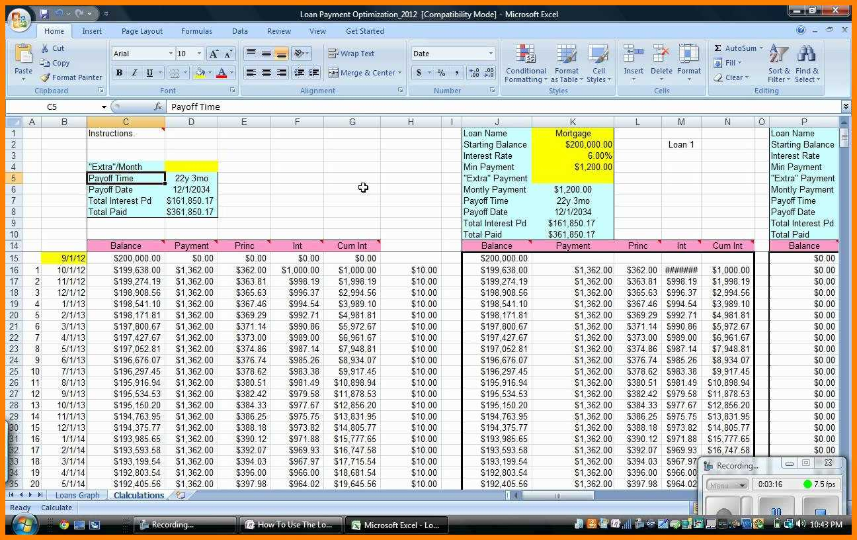Click the Find & Select binoculars icon
Viewport: 857px width, 540px height.
[x=807, y=64]
